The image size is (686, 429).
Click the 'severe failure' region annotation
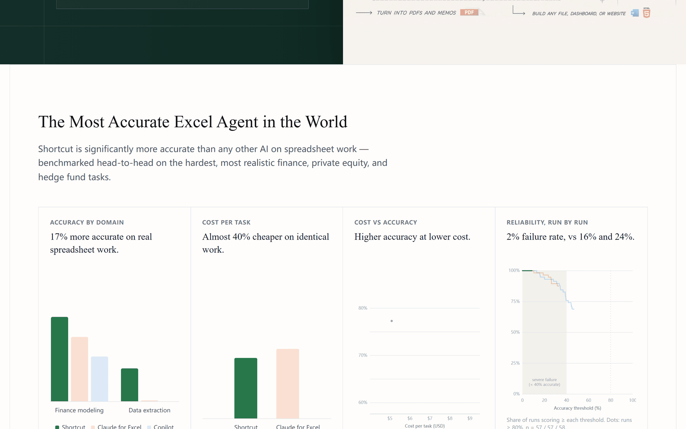click(x=545, y=382)
